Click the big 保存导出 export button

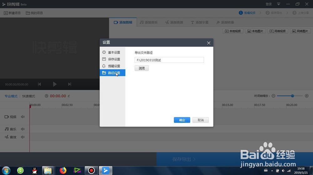tap(235, 159)
